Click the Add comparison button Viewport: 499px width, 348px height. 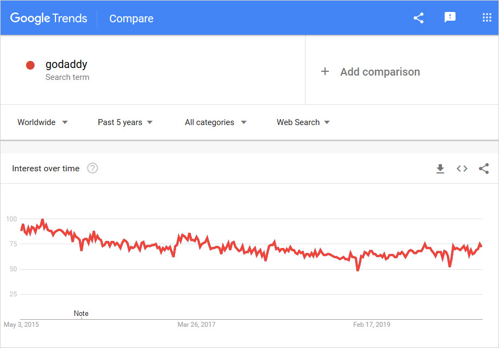(380, 72)
